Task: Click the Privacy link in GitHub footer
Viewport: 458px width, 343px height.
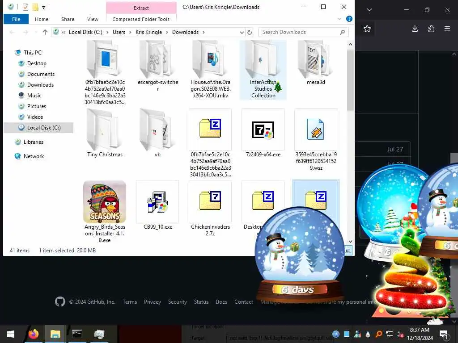Action: 153,302
